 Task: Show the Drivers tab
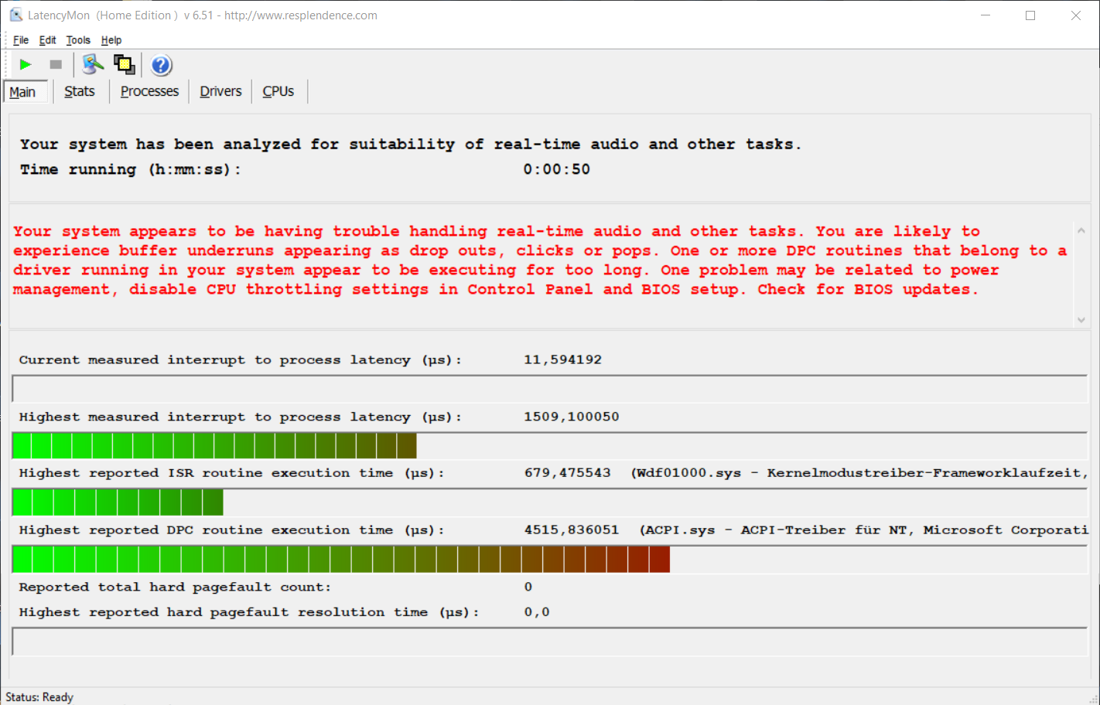[x=220, y=91]
